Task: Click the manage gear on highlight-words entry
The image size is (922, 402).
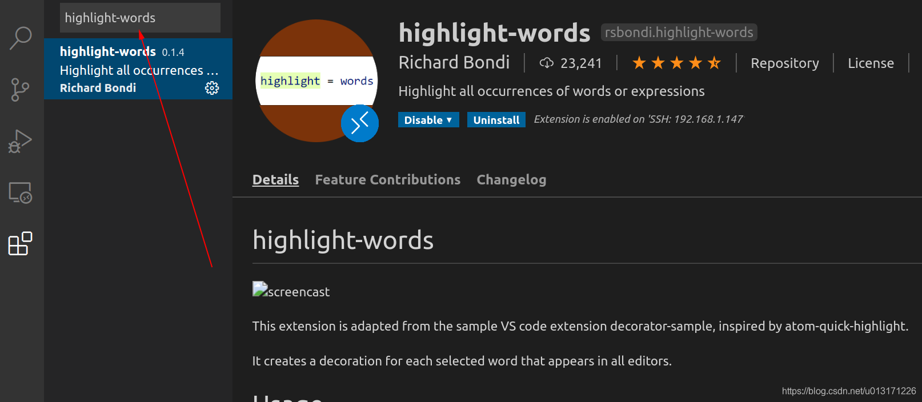Action: click(212, 88)
